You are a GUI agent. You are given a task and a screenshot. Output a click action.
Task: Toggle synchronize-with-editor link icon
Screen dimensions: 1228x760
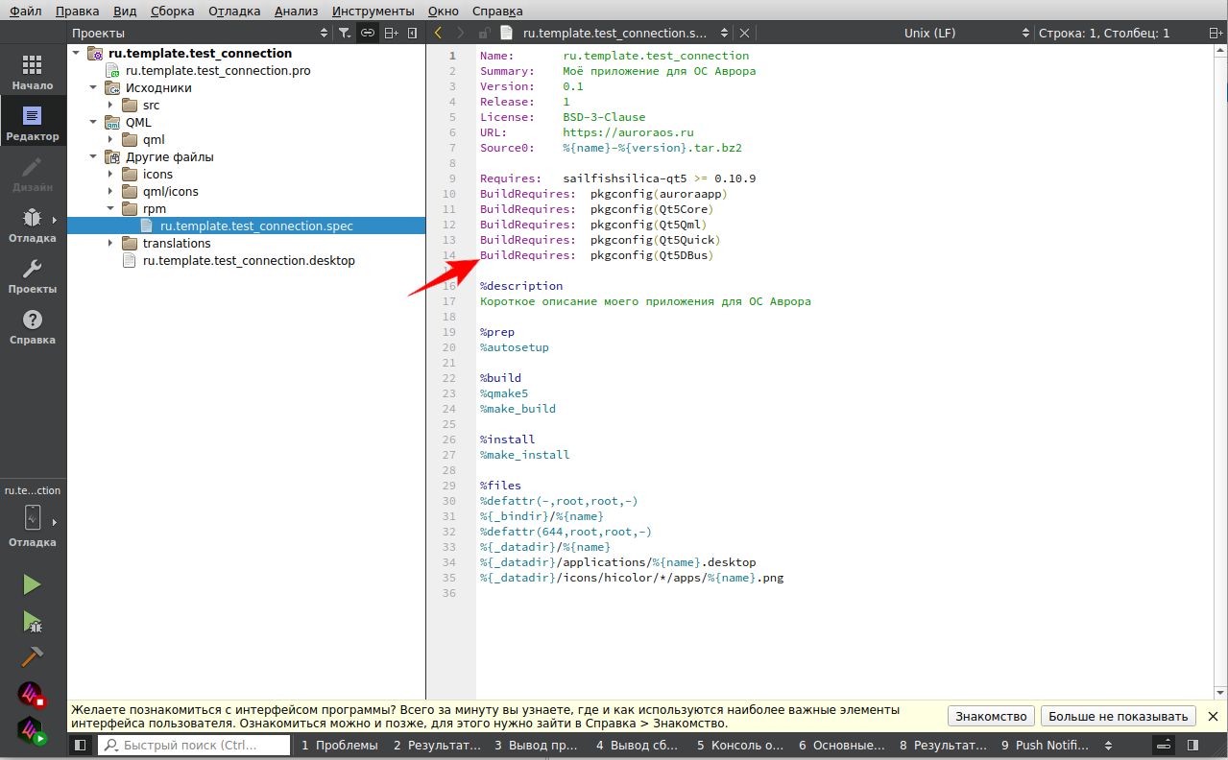tap(368, 33)
